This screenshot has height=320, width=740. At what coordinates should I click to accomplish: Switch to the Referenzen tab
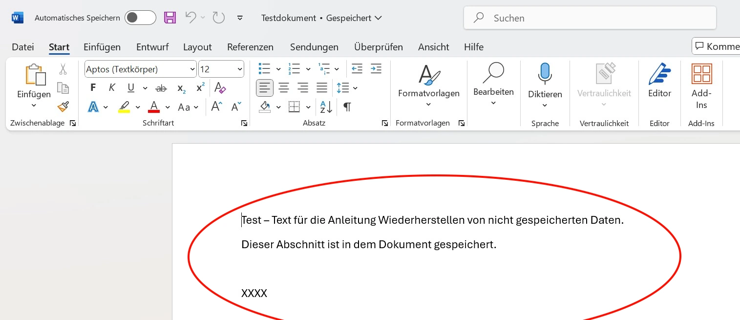point(250,47)
